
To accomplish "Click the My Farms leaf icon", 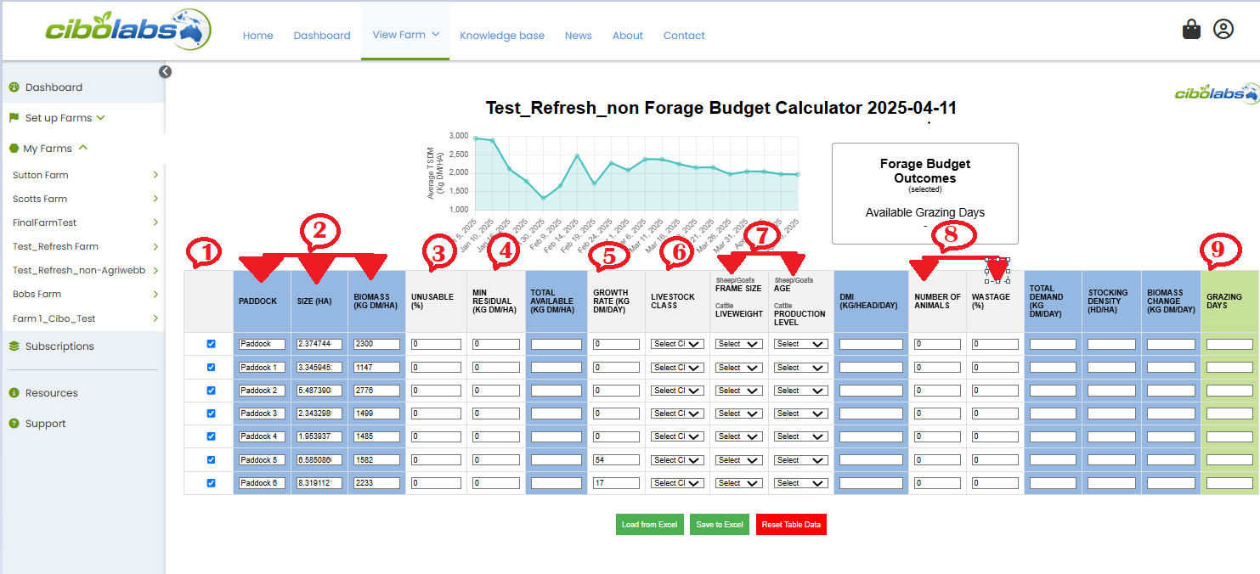I will pos(16,147).
